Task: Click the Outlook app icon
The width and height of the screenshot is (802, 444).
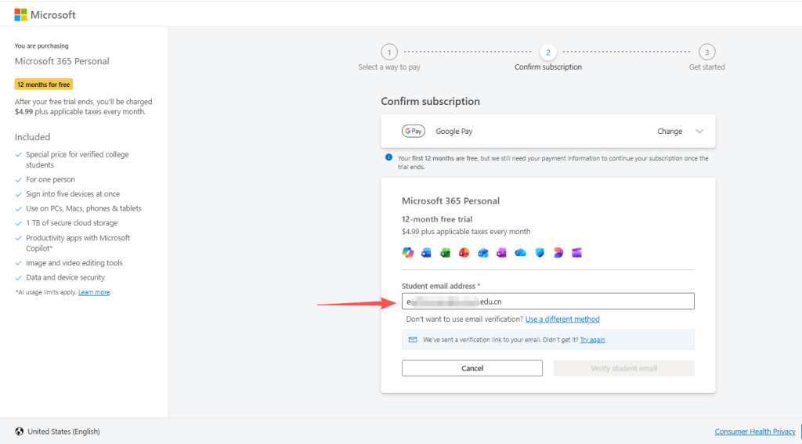Action: [x=482, y=252]
